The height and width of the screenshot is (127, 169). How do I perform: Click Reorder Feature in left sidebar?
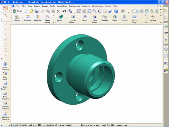coord(5,105)
